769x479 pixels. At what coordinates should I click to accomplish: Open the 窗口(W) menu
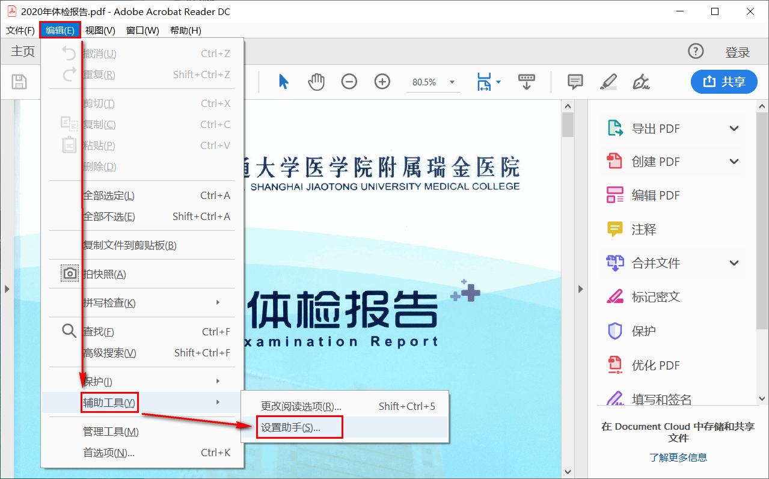[x=142, y=31]
